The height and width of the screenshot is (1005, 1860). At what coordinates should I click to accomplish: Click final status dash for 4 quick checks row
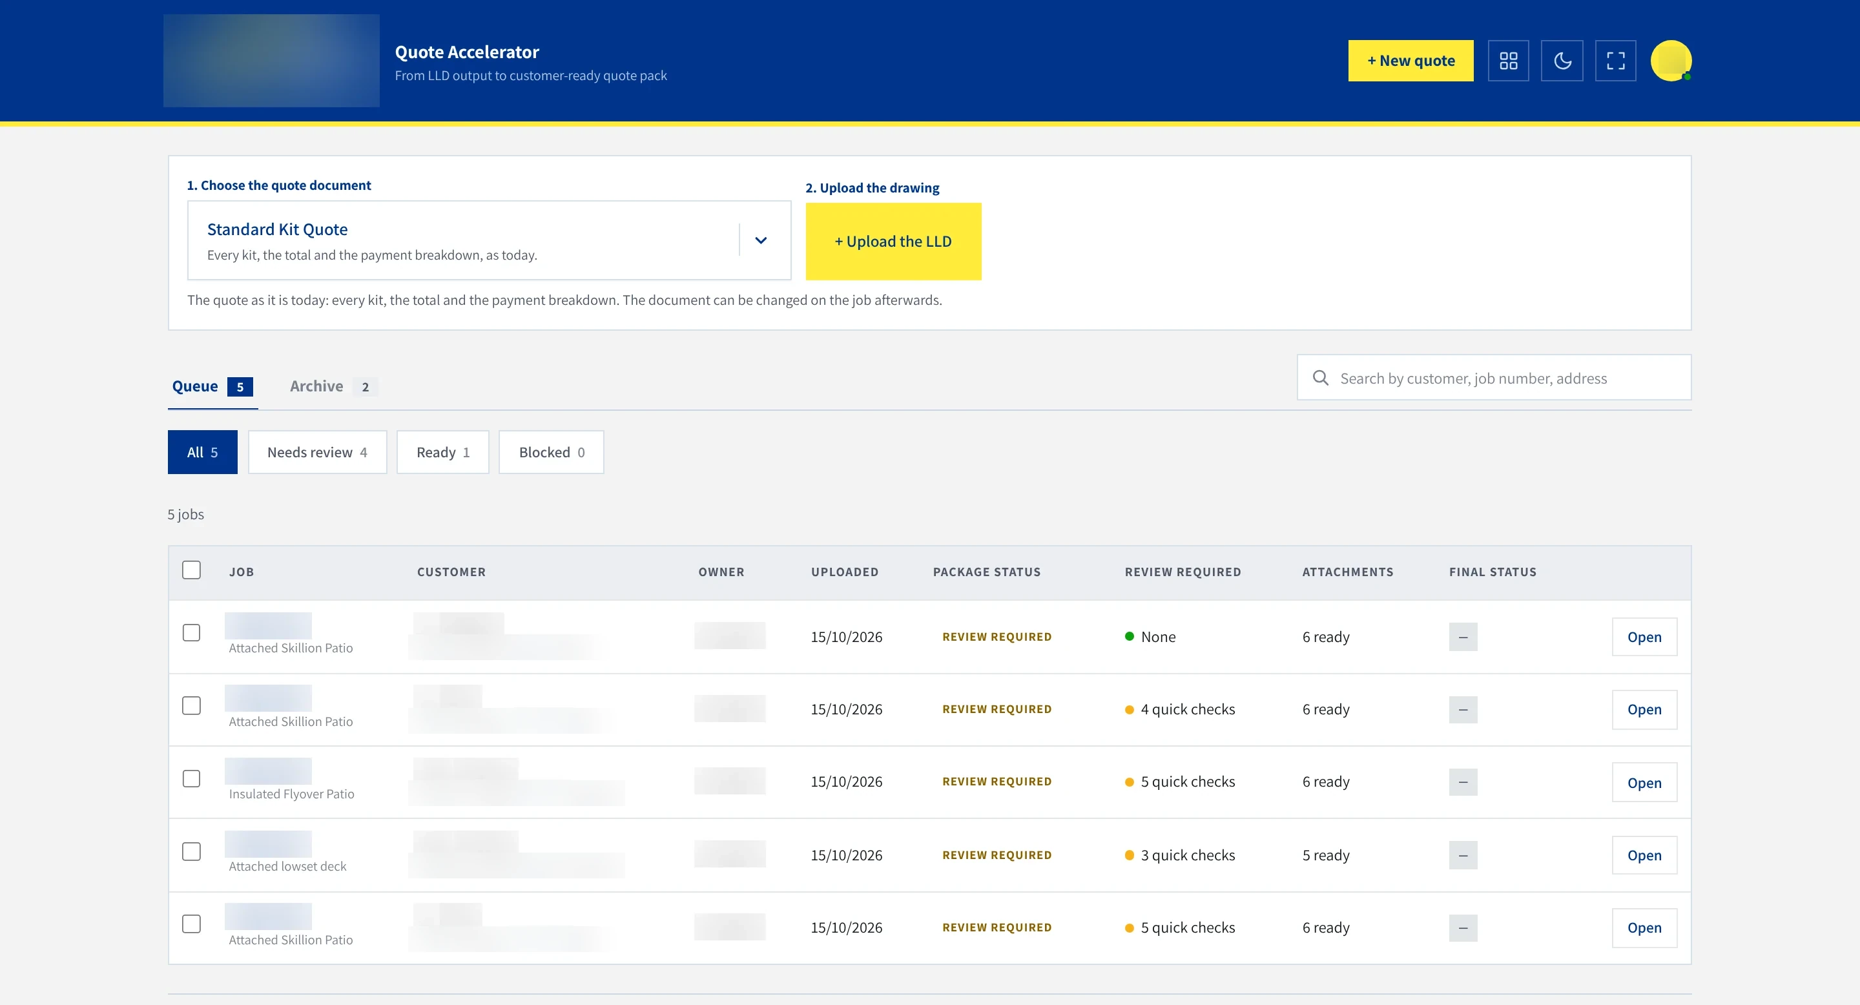point(1463,709)
